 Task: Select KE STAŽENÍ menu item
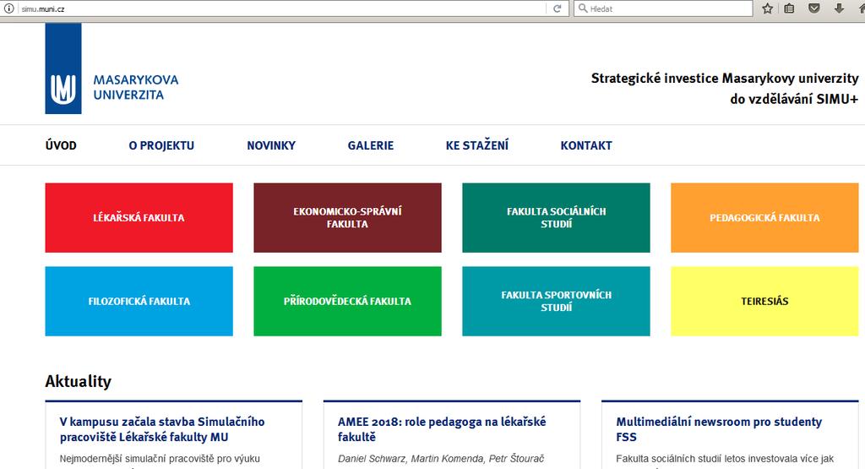(477, 145)
